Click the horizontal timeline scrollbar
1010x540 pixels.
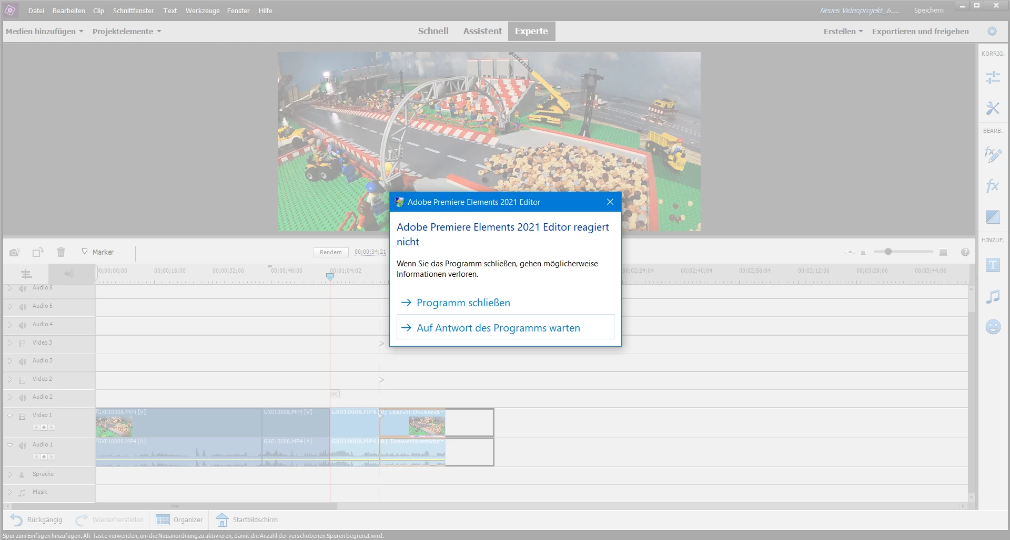click(174, 506)
